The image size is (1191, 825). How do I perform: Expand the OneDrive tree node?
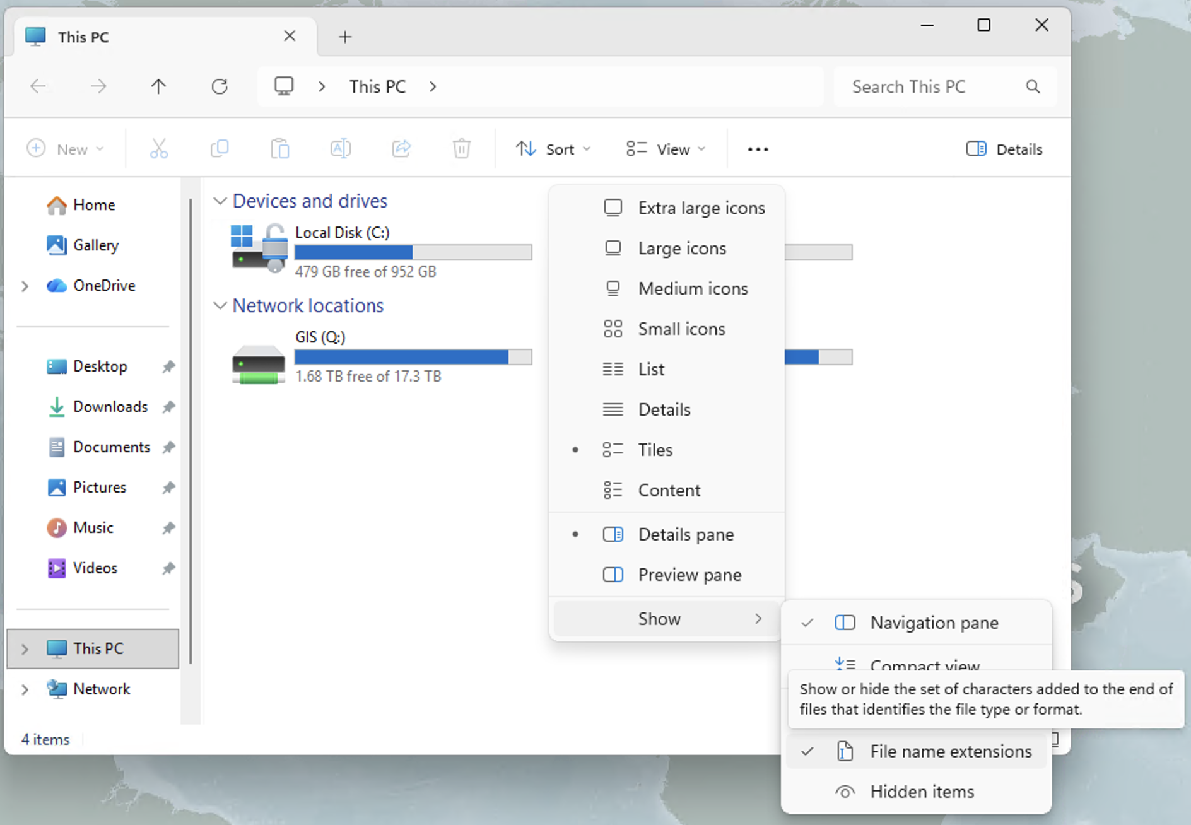click(25, 286)
